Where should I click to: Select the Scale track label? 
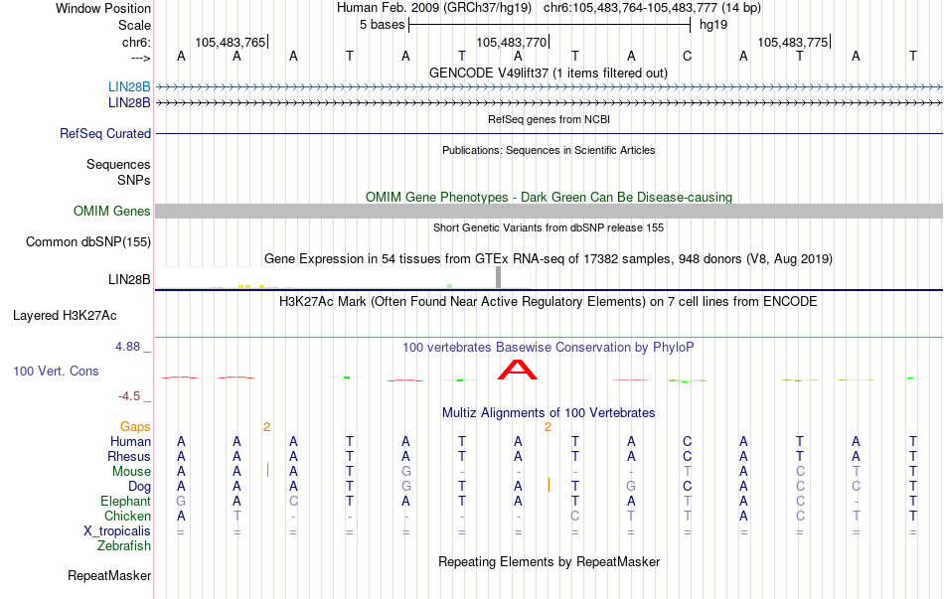(x=134, y=25)
